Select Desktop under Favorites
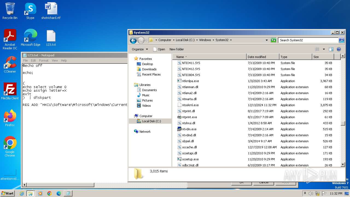The image size is (350, 197). (x=147, y=64)
